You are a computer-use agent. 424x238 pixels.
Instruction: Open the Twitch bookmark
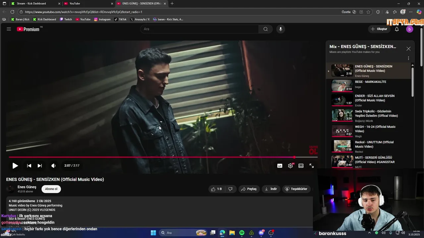[66, 20]
